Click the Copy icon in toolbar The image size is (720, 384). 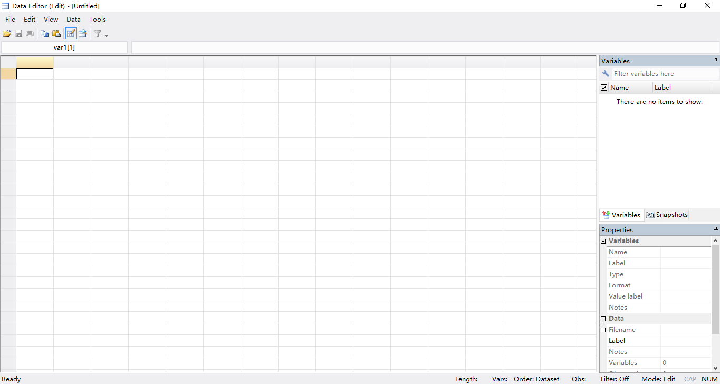[45, 34]
